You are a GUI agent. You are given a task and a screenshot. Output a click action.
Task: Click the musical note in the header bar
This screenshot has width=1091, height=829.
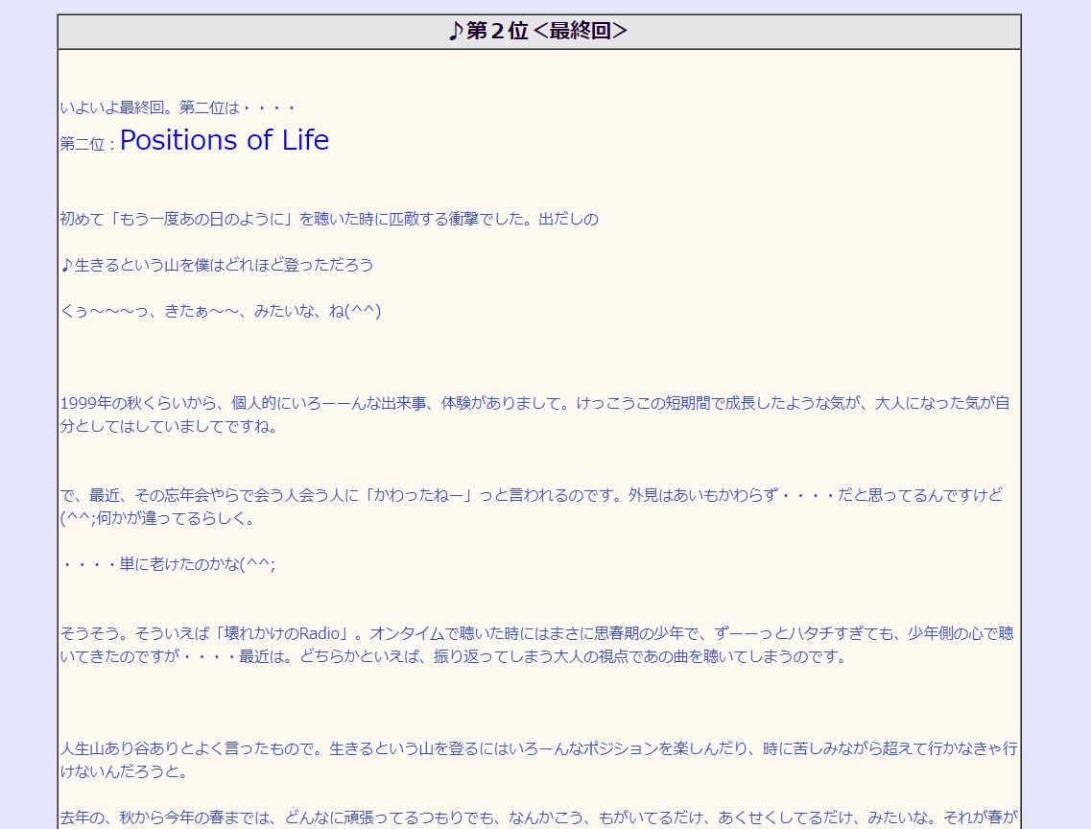458,30
